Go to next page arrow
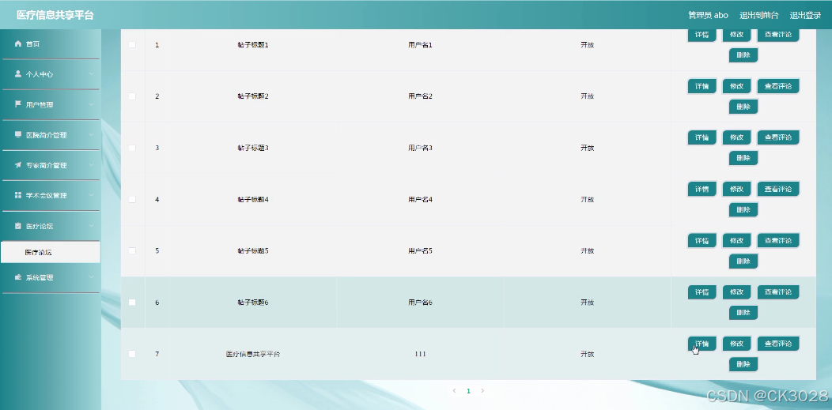The image size is (832, 410). pos(482,391)
